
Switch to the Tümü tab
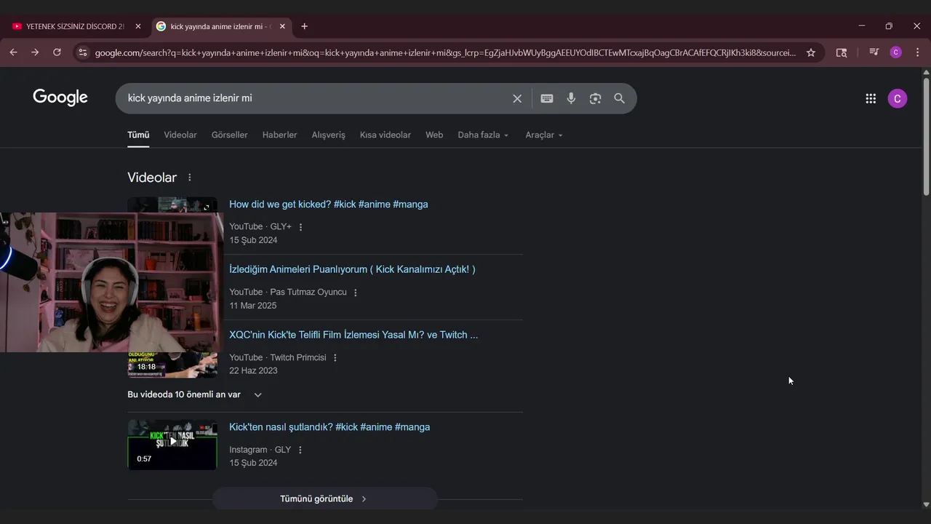pos(138,135)
